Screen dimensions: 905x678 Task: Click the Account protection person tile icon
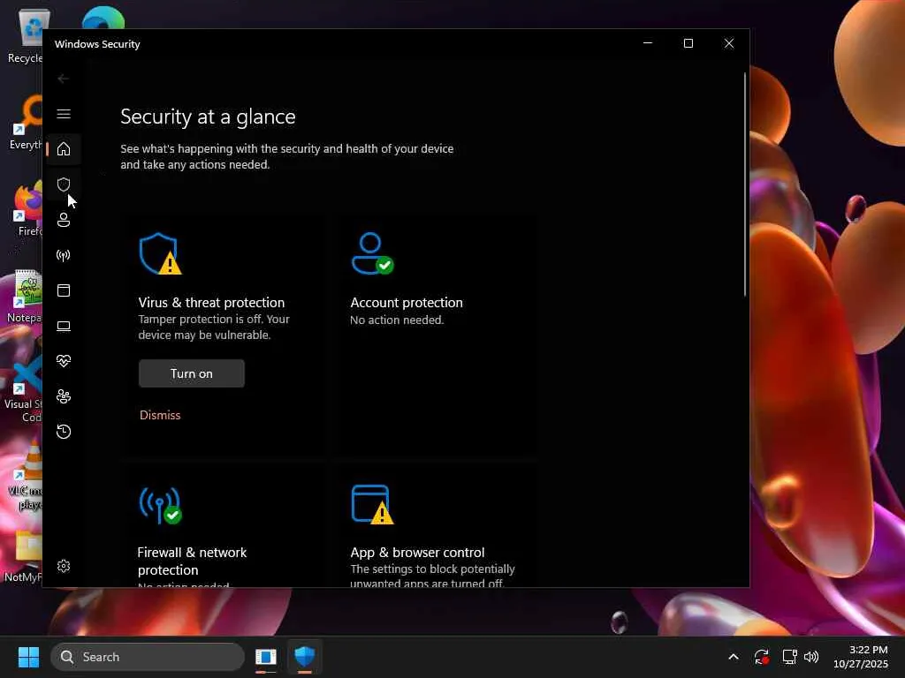pyautogui.click(x=372, y=253)
